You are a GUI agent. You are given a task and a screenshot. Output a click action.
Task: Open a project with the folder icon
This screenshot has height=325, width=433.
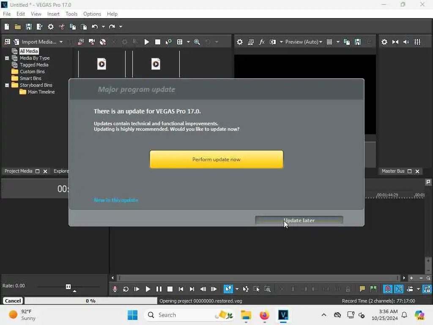pyautogui.click(x=18, y=27)
